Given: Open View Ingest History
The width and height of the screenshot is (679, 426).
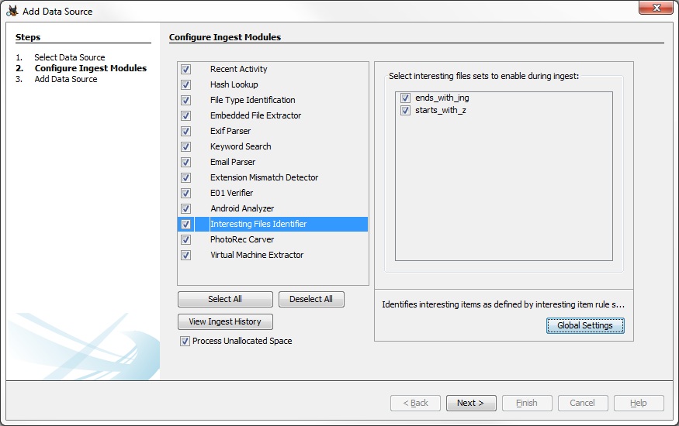Looking at the screenshot, I should click(225, 321).
